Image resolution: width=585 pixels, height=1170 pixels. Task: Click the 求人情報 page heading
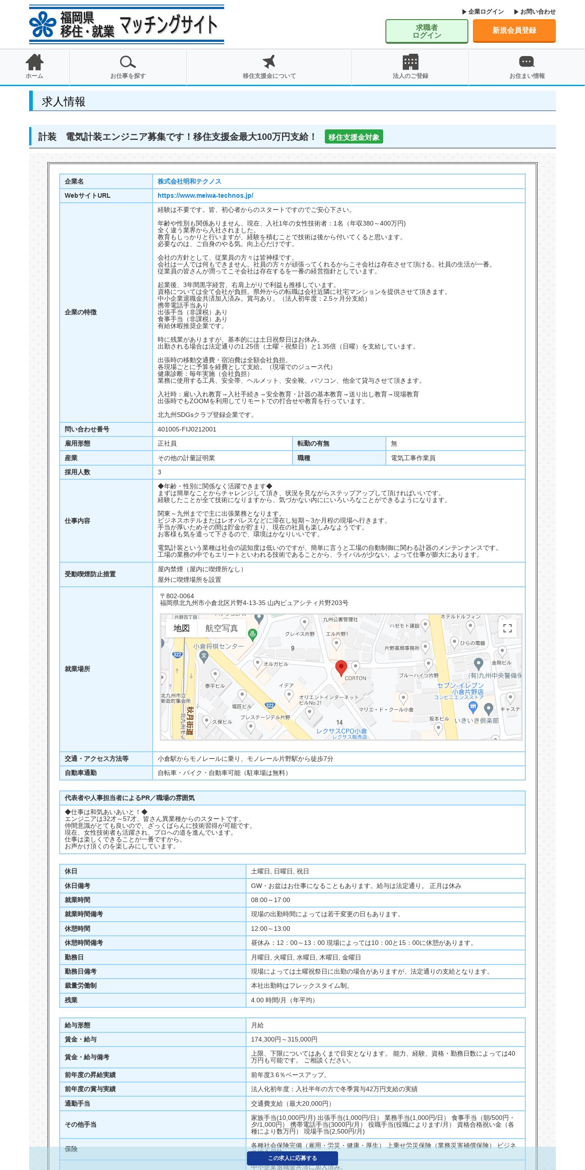(63, 101)
